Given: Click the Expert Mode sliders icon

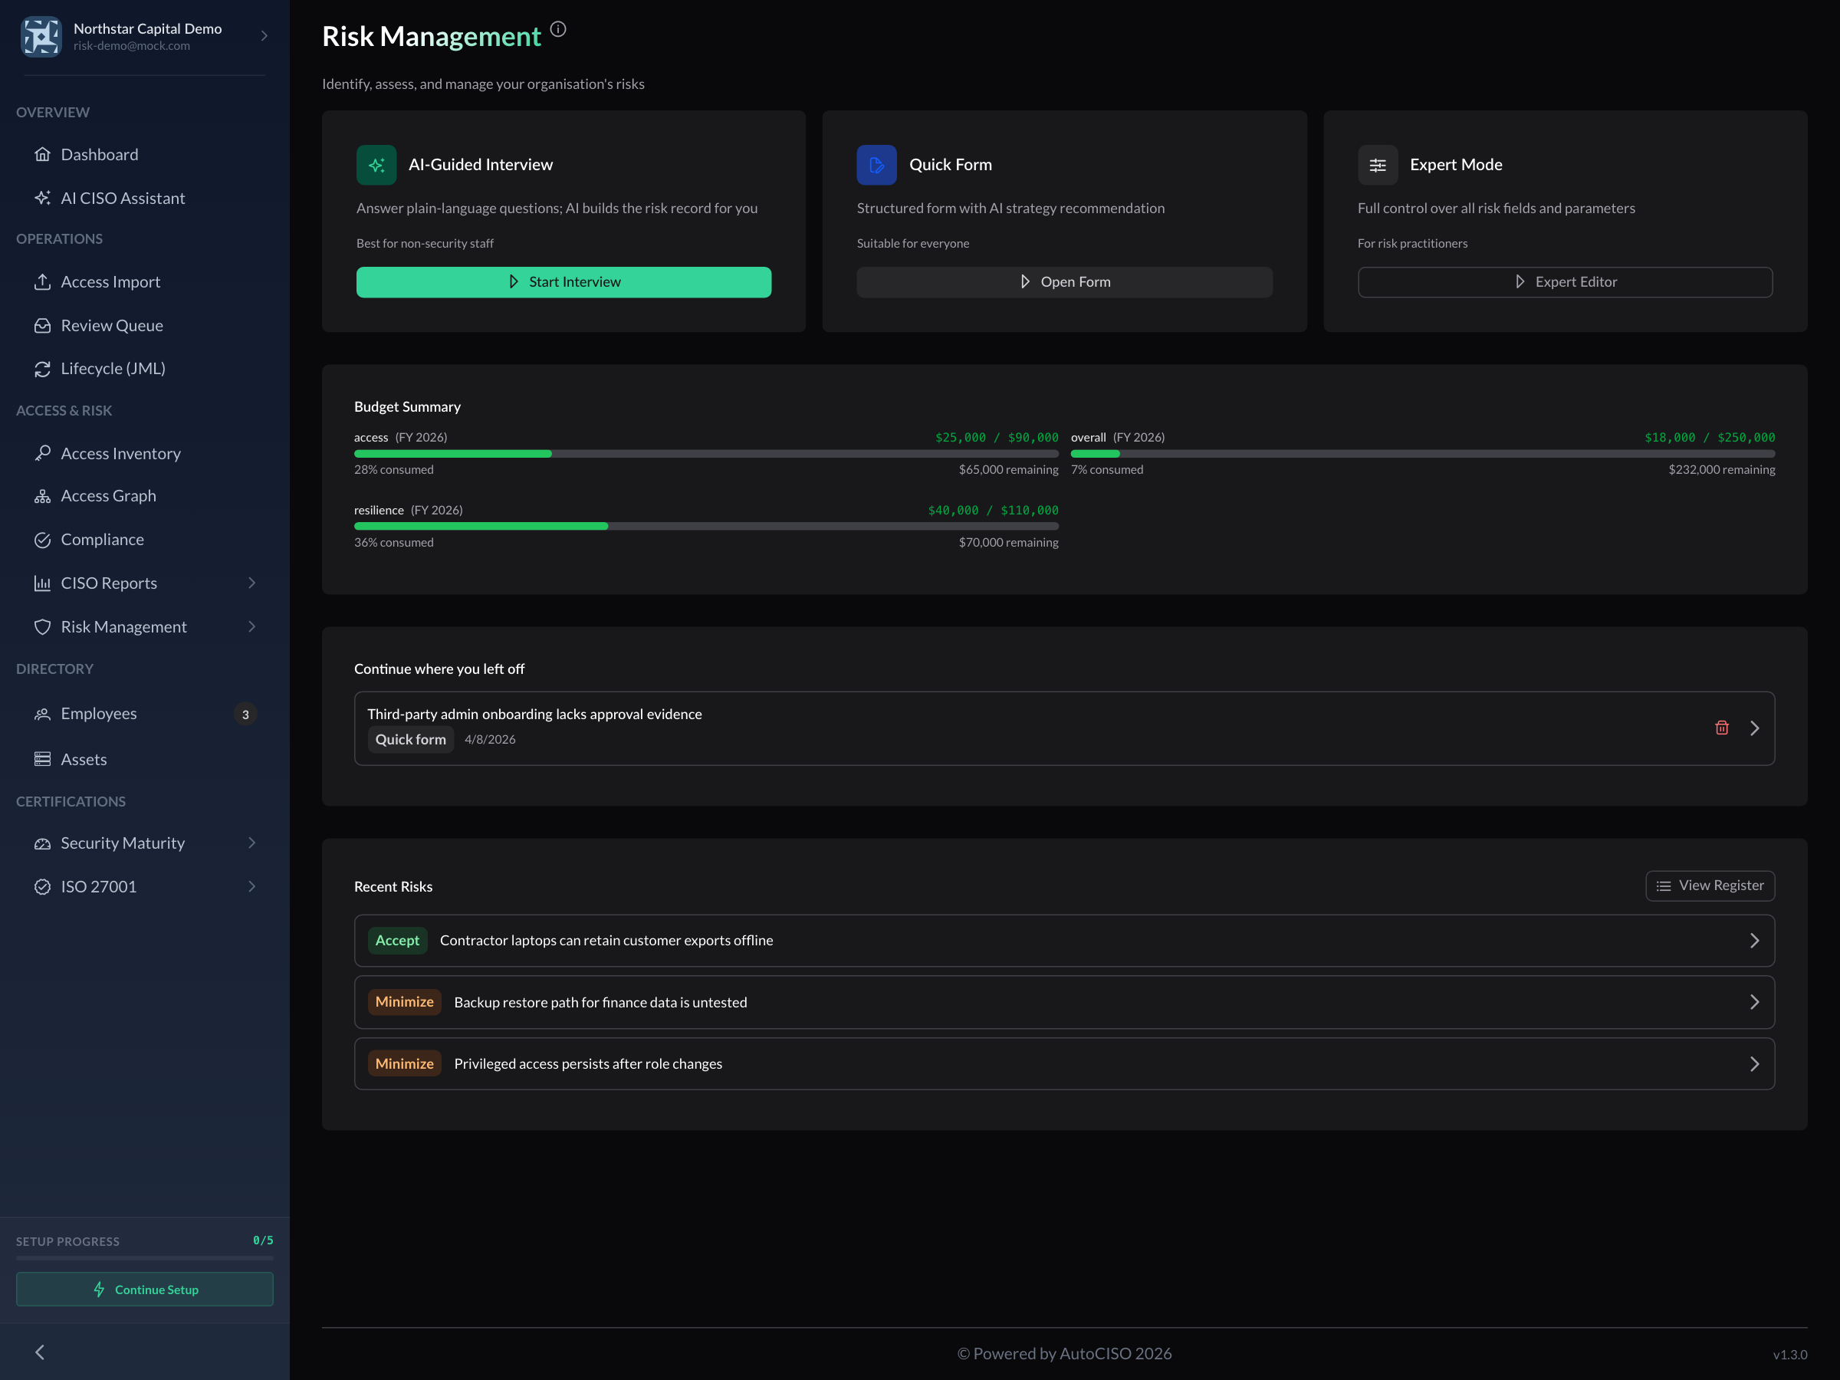Looking at the screenshot, I should [1378, 165].
